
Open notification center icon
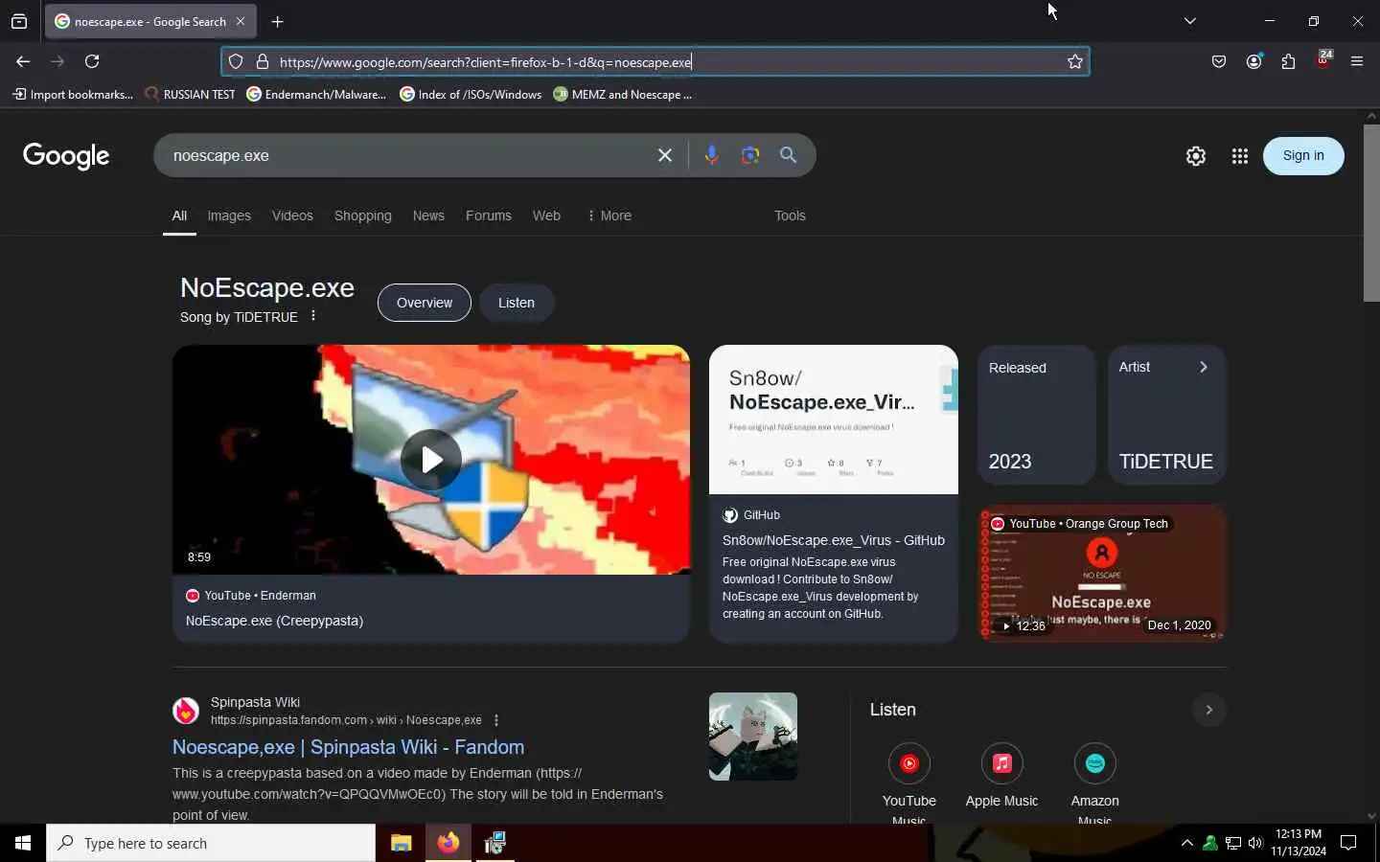[1348, 843]
